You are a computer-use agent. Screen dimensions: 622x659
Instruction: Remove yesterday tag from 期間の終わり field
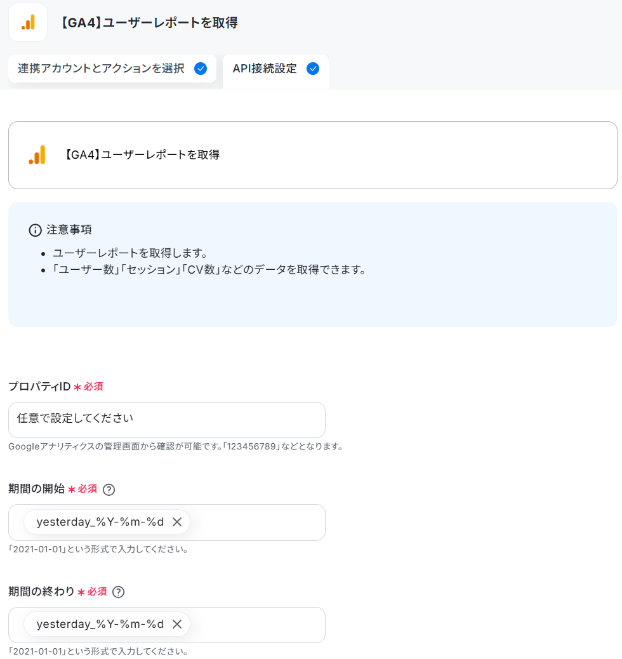(177, 624)
